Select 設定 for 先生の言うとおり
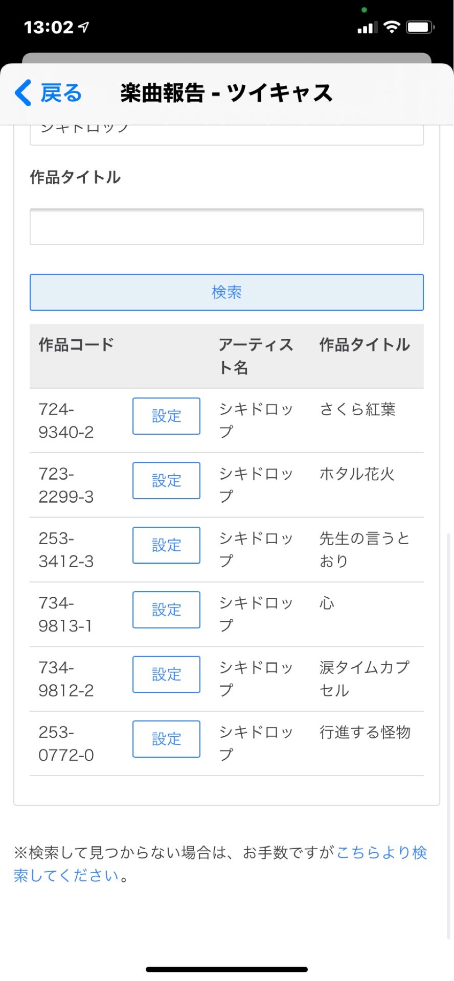Screen dimensions: 454x981 pos(166,545)
